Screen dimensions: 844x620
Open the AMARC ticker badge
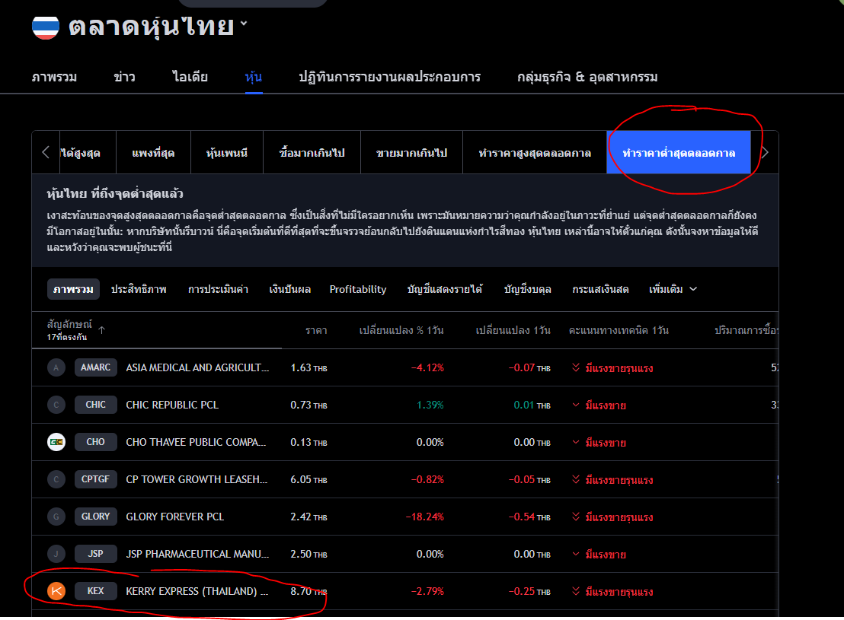[95, 367]
